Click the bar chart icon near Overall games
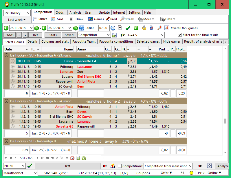The height and width of the screenshot is (178, 231). [x=167, y=28]
